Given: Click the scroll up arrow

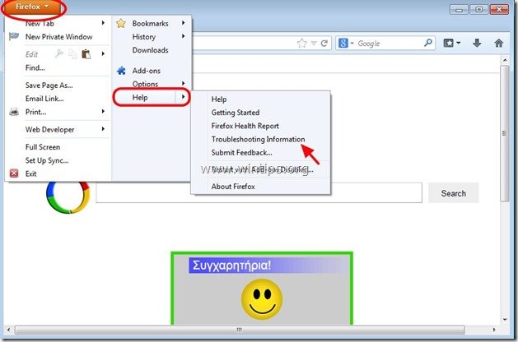Looking at the screenshot, I should pos(505,60).
